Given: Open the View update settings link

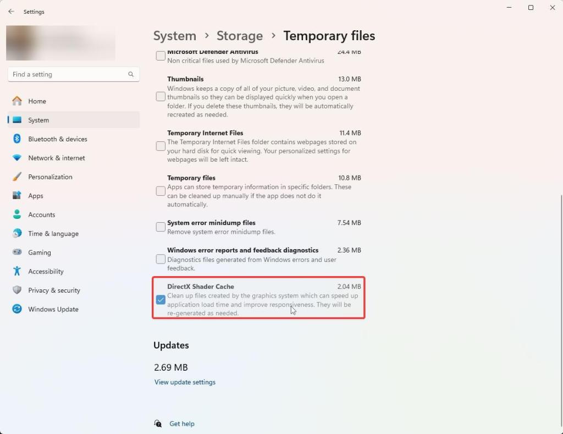Looking at the screenshot, I should pos(185,382).
